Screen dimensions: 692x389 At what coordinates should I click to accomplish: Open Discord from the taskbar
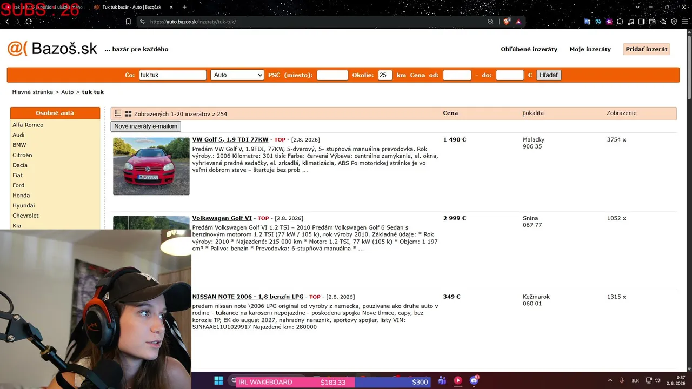pos(474,380)
